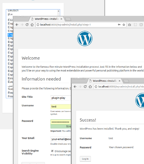
Task: Click the saved password key icon
Action: [x=119, y=25]
